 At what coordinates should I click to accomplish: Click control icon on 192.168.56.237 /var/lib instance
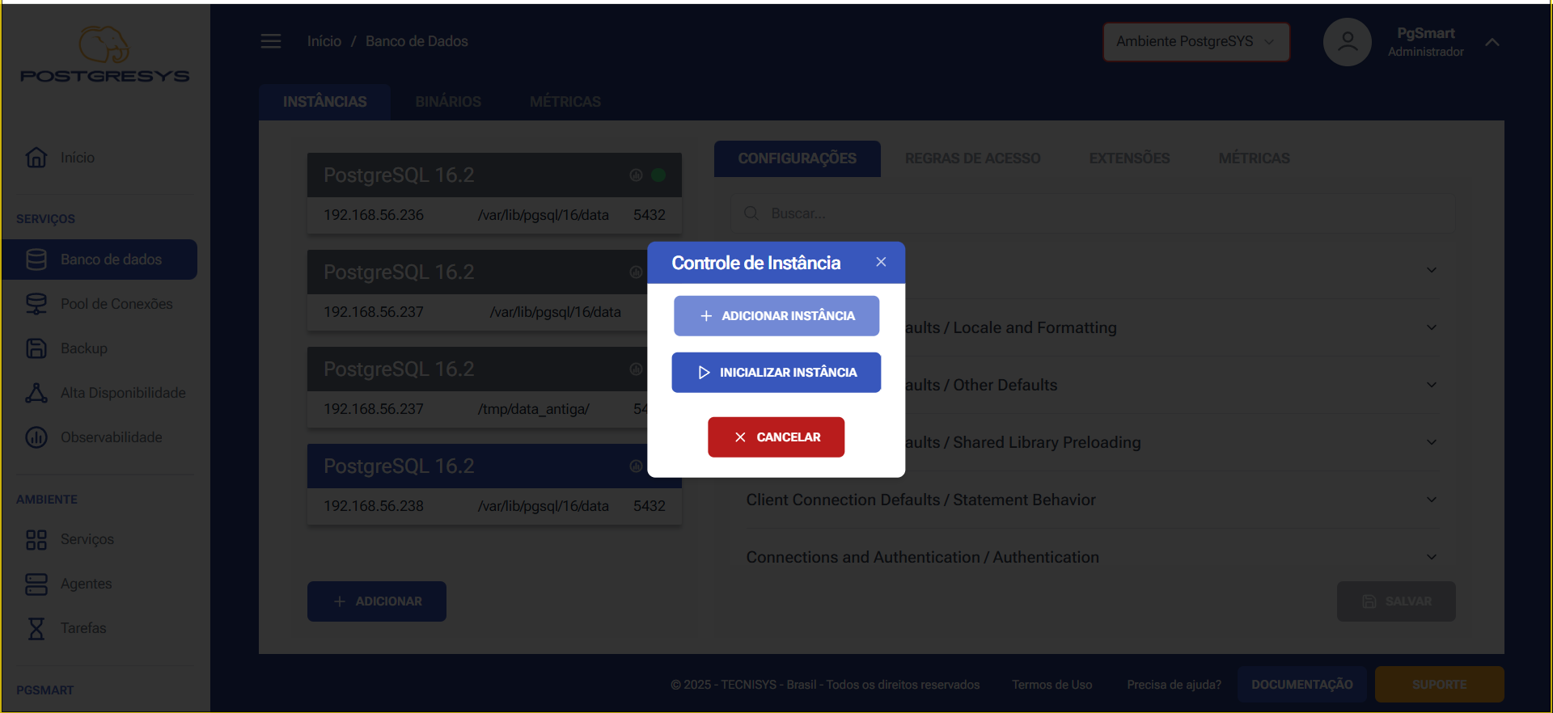tap(636, 272)
